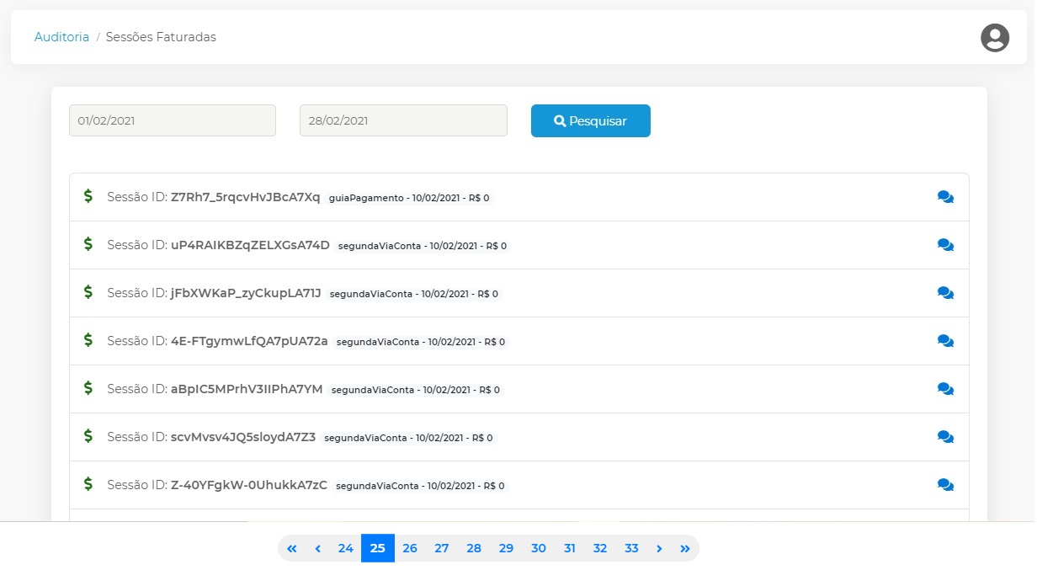Viewport: 1037px width, 586px height.
Task: Jump to the first page of results
Action: point(292,548)
